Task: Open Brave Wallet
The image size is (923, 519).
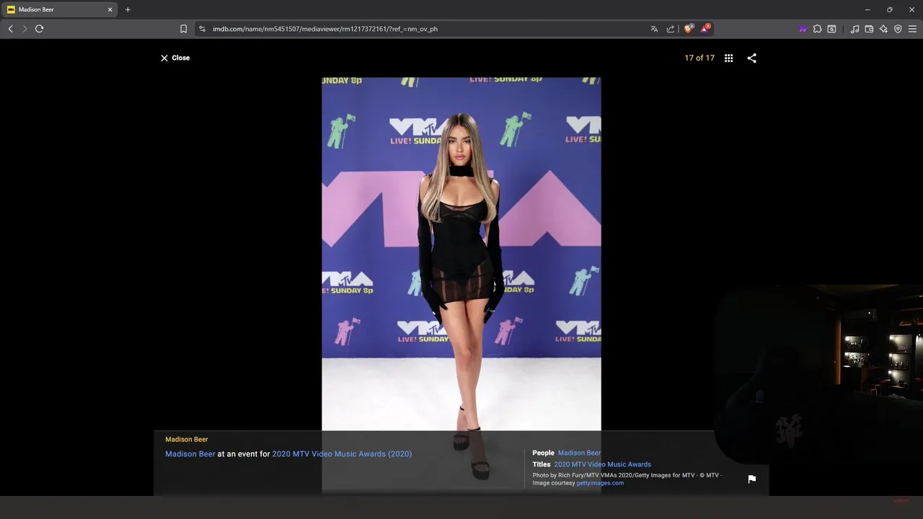Action: pyautogui.click(x=869, y=29)
